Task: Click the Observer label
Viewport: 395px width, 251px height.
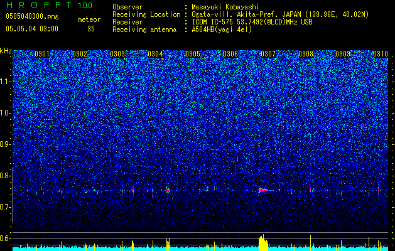Action: pyautogui.click(x=127, y=7)
